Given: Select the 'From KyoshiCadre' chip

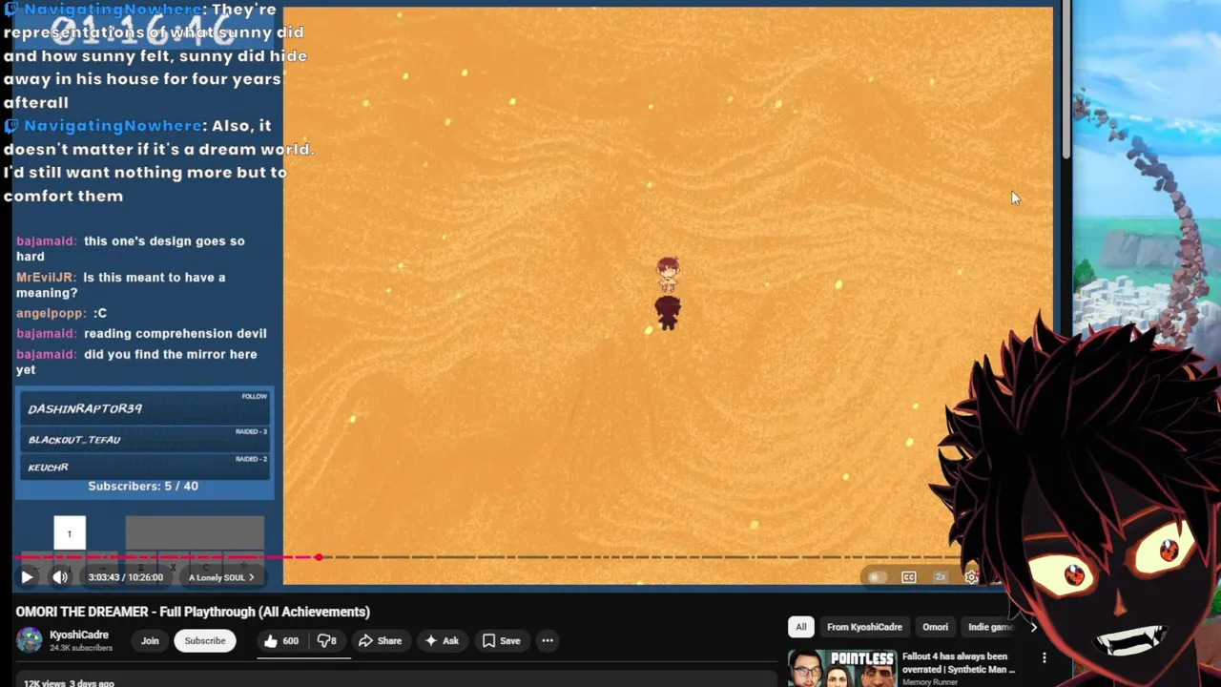Looking at the screenshot, I should click(864, 627).
